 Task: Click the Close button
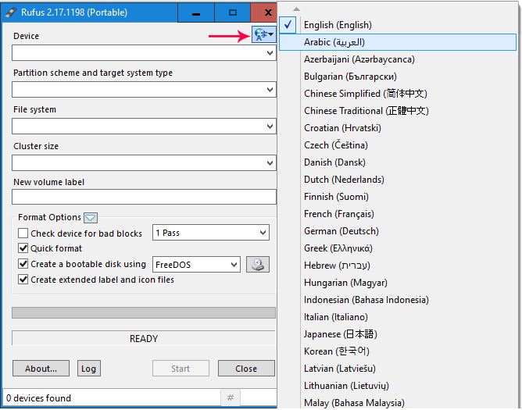pos(246,369)
